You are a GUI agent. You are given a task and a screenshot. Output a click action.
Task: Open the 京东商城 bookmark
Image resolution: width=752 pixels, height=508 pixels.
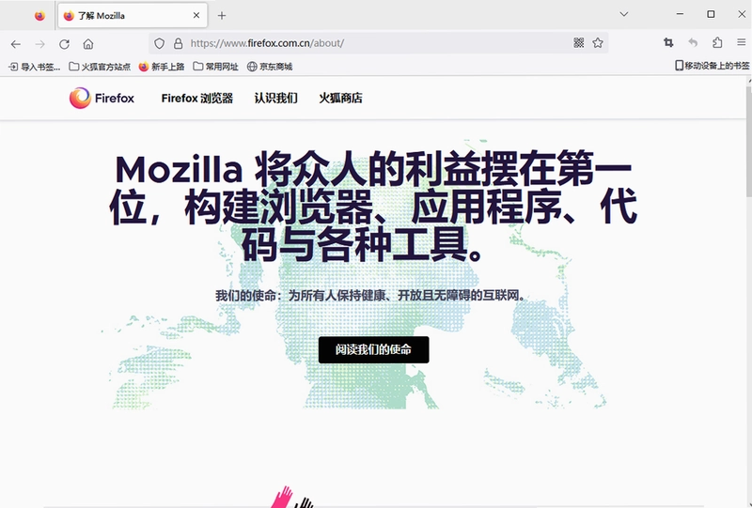coord(270,67)
